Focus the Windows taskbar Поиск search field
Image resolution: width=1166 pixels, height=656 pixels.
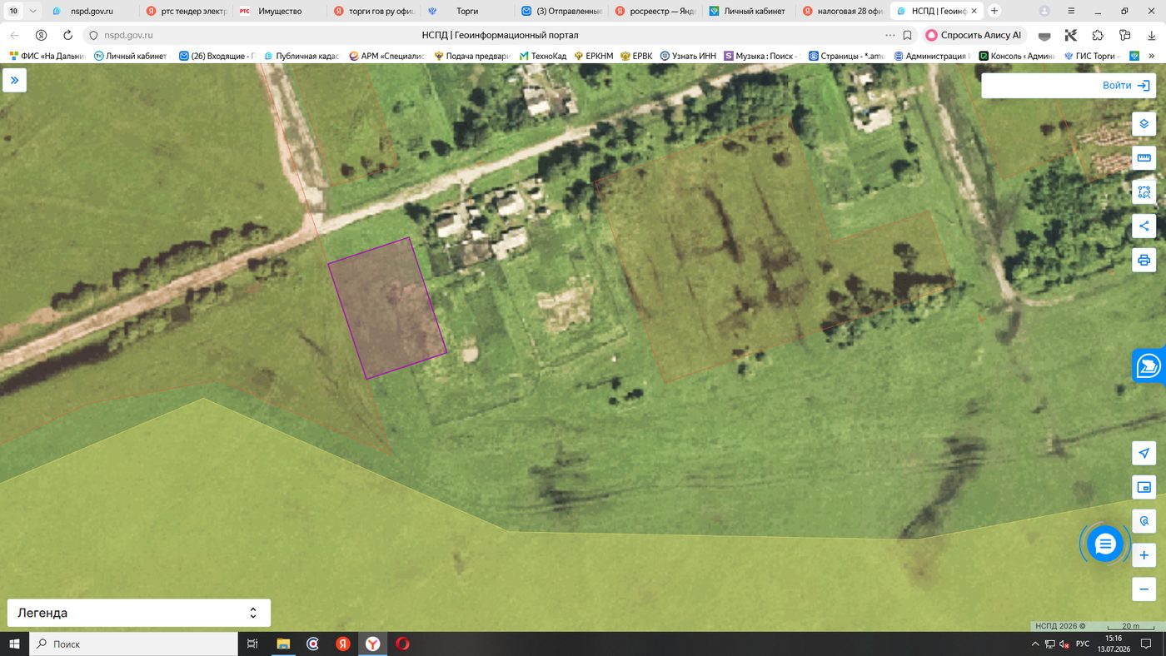pos(133,644)
